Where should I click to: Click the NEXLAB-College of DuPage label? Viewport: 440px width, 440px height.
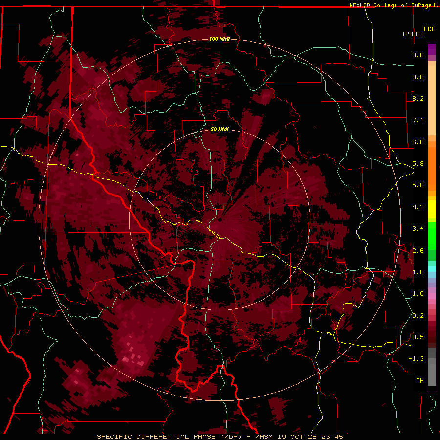[391, 5]
